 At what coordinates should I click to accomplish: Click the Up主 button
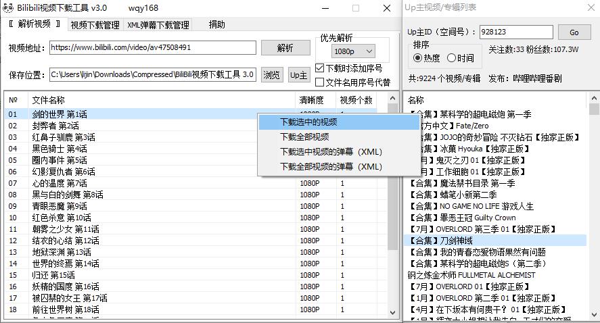298,75
